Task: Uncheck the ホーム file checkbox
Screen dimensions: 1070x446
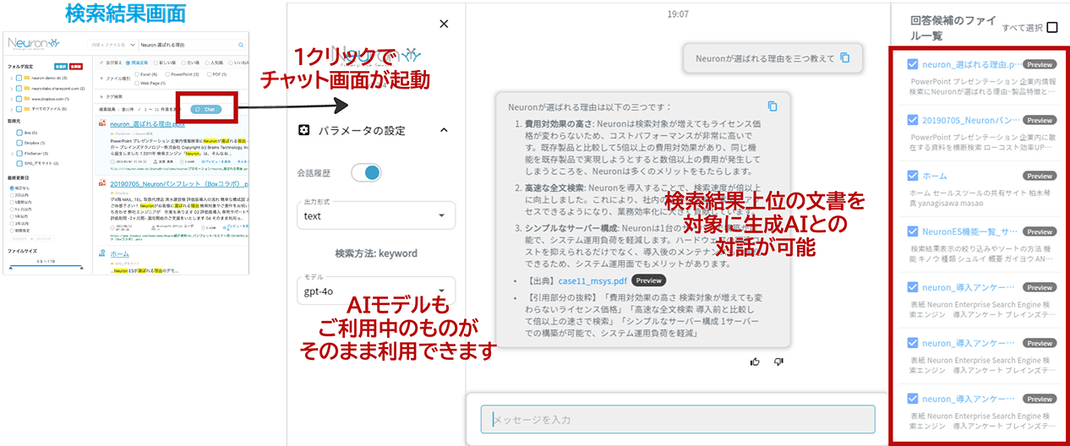Action: pos(913,176)
